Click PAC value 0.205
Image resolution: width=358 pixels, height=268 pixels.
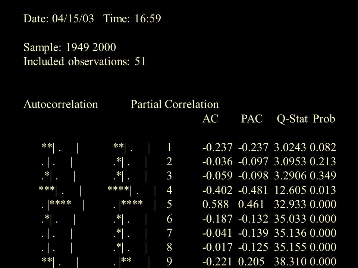(x=251, y=262)
